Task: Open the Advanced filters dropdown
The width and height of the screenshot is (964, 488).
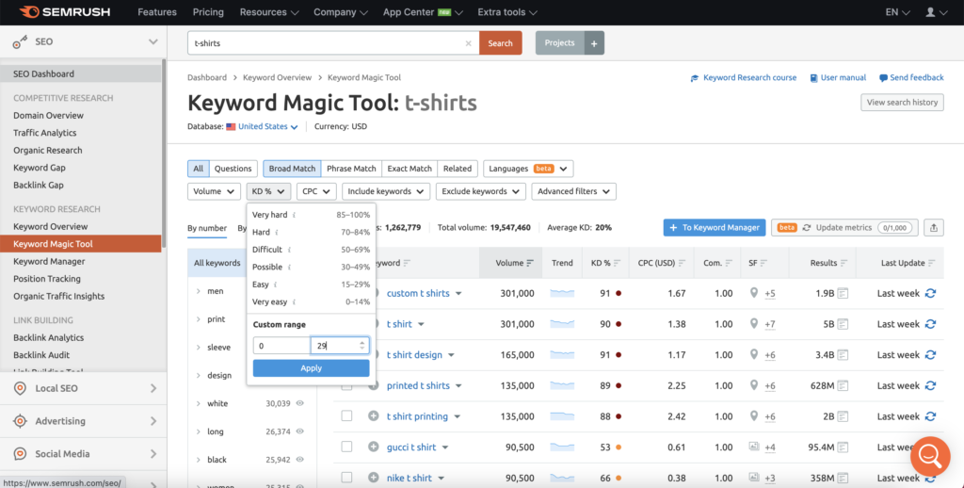Action: [573, 191]
